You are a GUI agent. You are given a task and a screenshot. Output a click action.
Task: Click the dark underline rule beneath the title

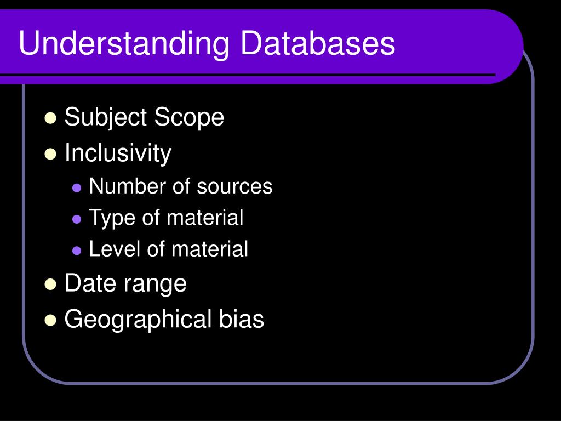[x=248, y=75]
